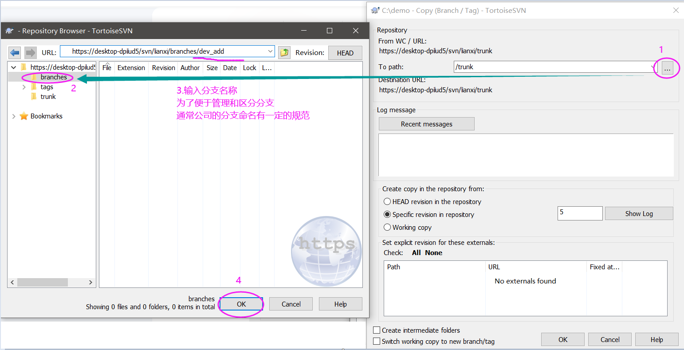Click the URL column header in externals list
The height and width of the screenshot is (350, 684).
pos(536,267)
